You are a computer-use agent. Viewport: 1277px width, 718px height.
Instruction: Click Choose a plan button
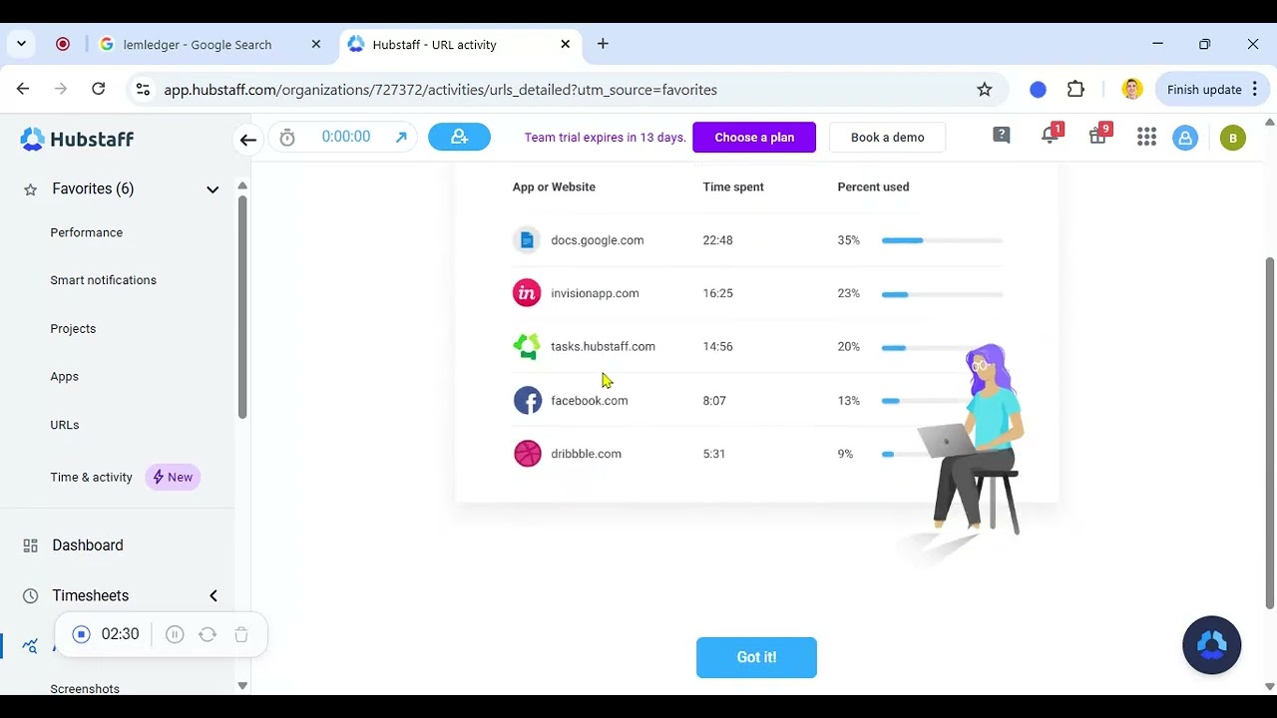tap(754, 138)
